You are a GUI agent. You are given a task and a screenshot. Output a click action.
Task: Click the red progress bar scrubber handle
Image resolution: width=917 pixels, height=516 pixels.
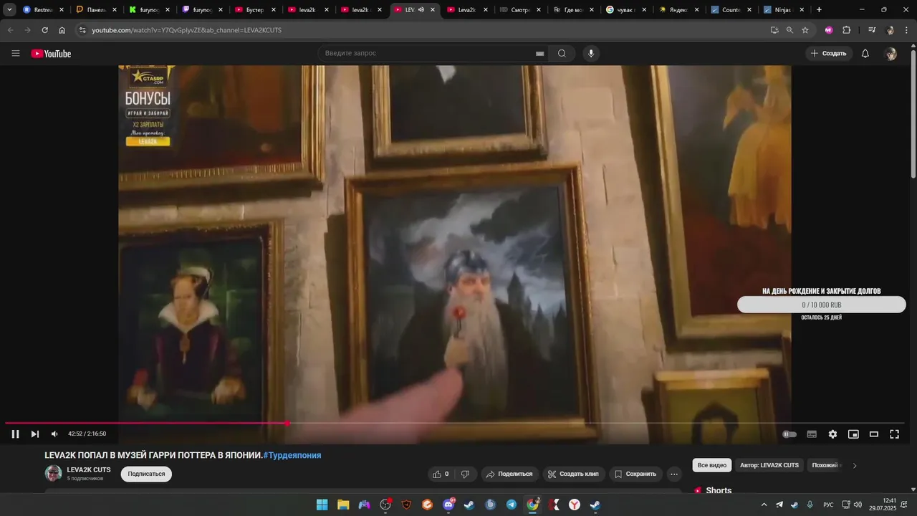click(x=287, y=423)
